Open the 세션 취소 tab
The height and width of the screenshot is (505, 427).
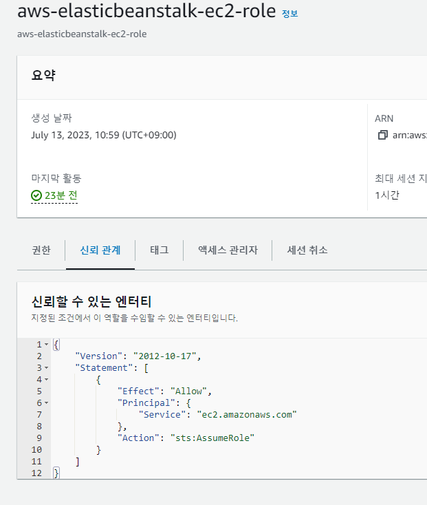point(307,250)
